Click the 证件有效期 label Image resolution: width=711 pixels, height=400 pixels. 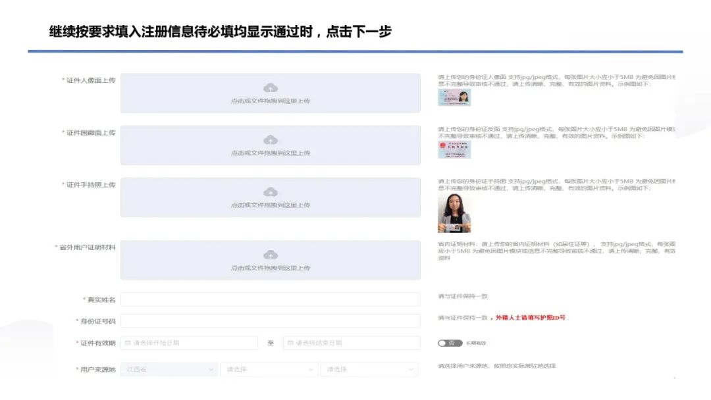(97, 343)
